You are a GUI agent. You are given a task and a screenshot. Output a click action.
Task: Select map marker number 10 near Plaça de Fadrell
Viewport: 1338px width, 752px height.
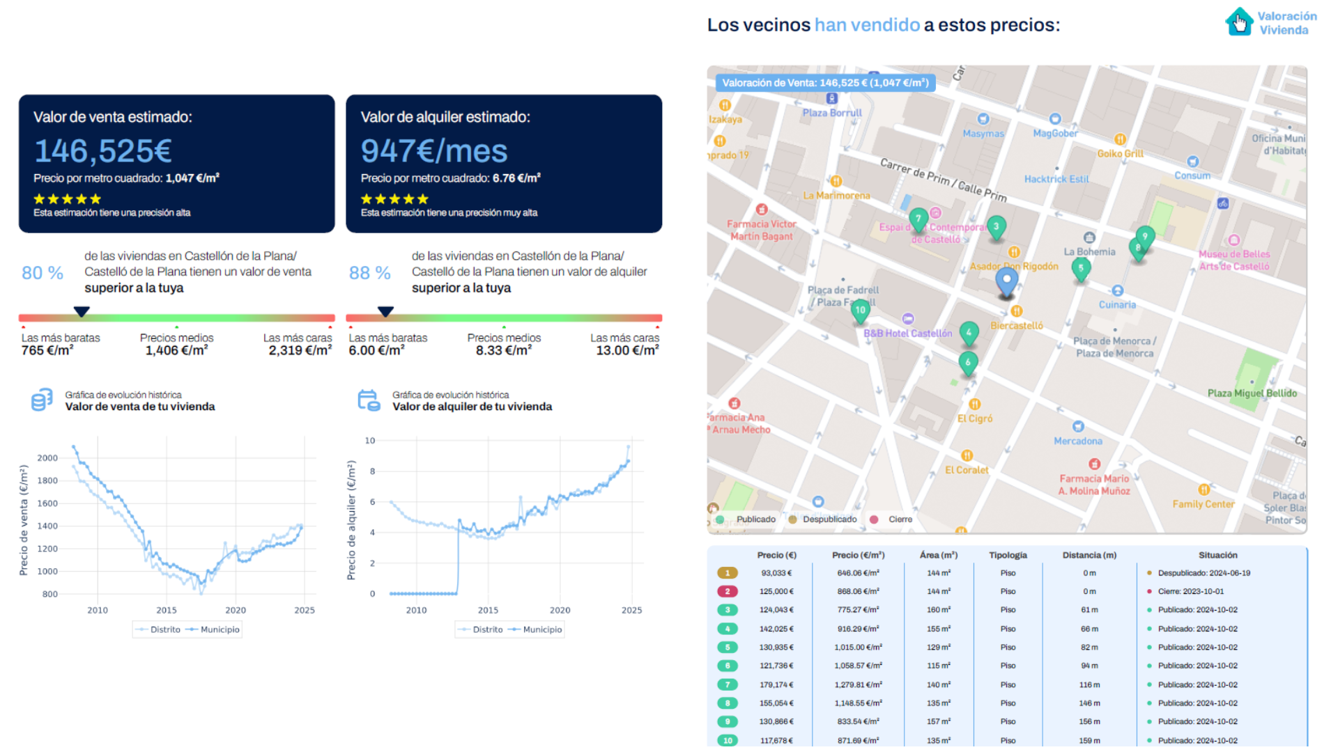pos(861,310)
